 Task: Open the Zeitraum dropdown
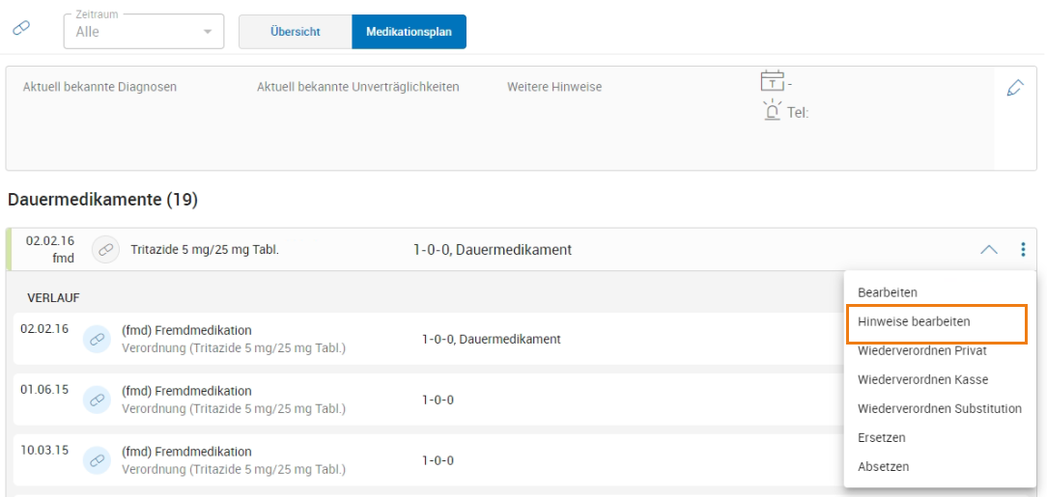coord(144,32)
